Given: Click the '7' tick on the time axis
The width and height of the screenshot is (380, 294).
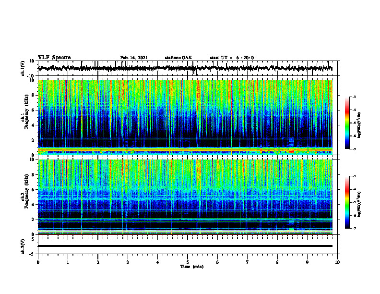Looking at the screenshot, I should (248, 262).
